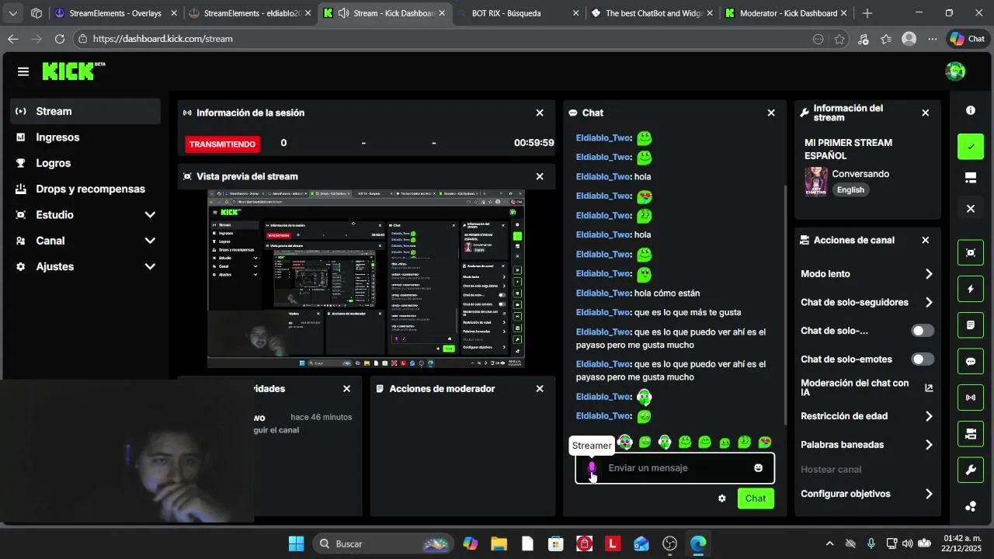Switch to StreamElements - Overlays tab
The width and height of the screenshot is (994, 559).
pyautogui.click(x=115, y=13)
